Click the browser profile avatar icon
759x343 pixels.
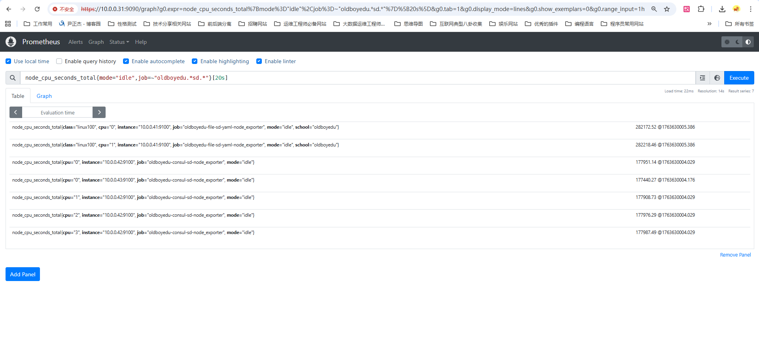coord(736,9)
